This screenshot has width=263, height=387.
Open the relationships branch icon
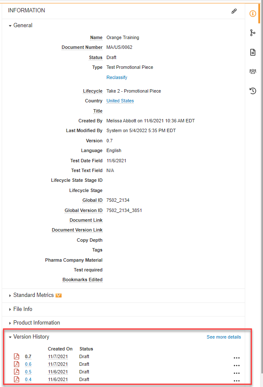(253, 33)
